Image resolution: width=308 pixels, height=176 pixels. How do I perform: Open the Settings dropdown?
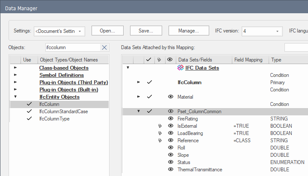click(x=59, y=31)
